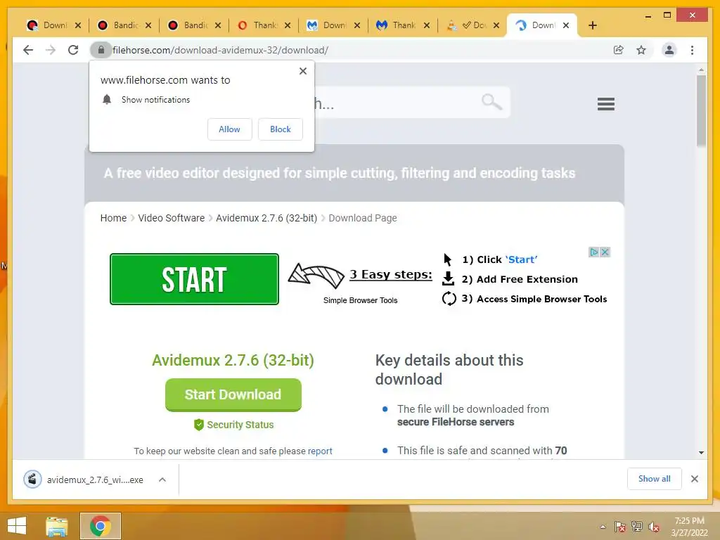Open the network tray icon
This screenshot has width=720, height=540.
tap(637, 527)
